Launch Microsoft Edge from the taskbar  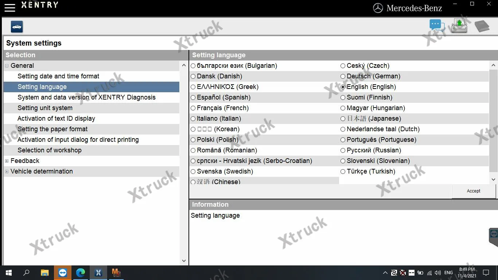(x=81, y=273)
